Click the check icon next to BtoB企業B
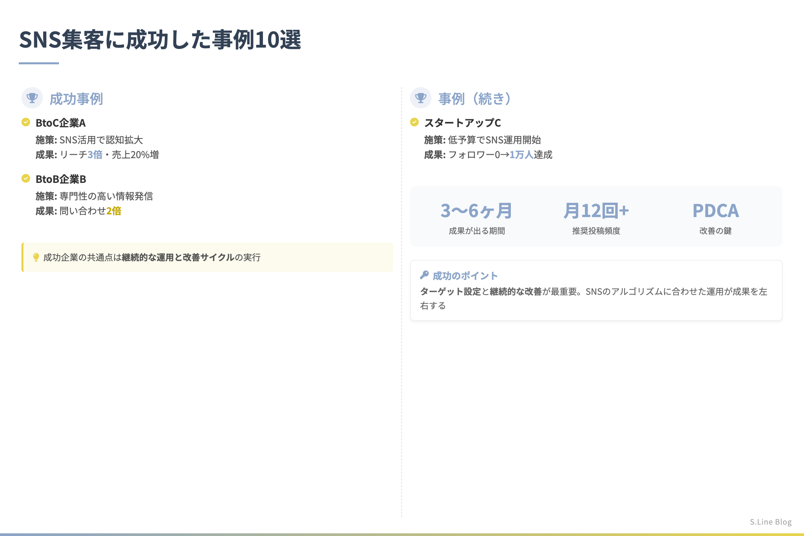 (26, 178)
